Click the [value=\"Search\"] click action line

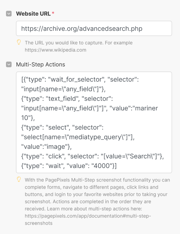(93, 156)
